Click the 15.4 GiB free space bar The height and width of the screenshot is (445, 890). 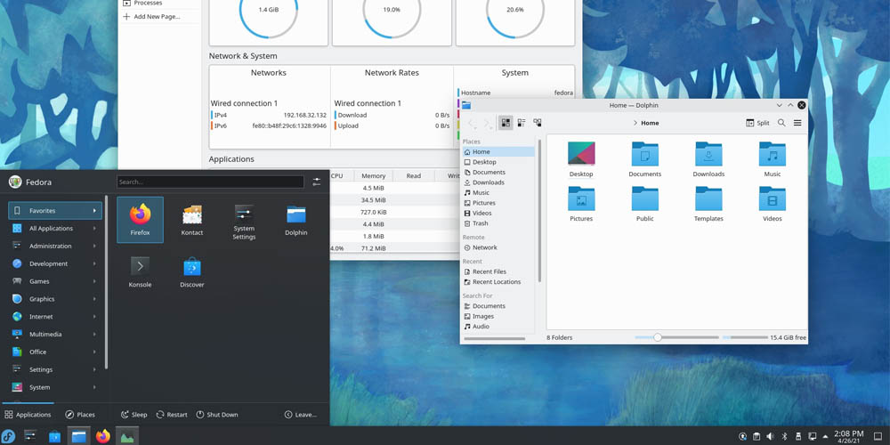point(745,337)
